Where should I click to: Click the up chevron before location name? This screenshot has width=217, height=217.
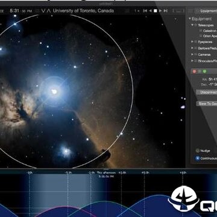click(48, 11)
